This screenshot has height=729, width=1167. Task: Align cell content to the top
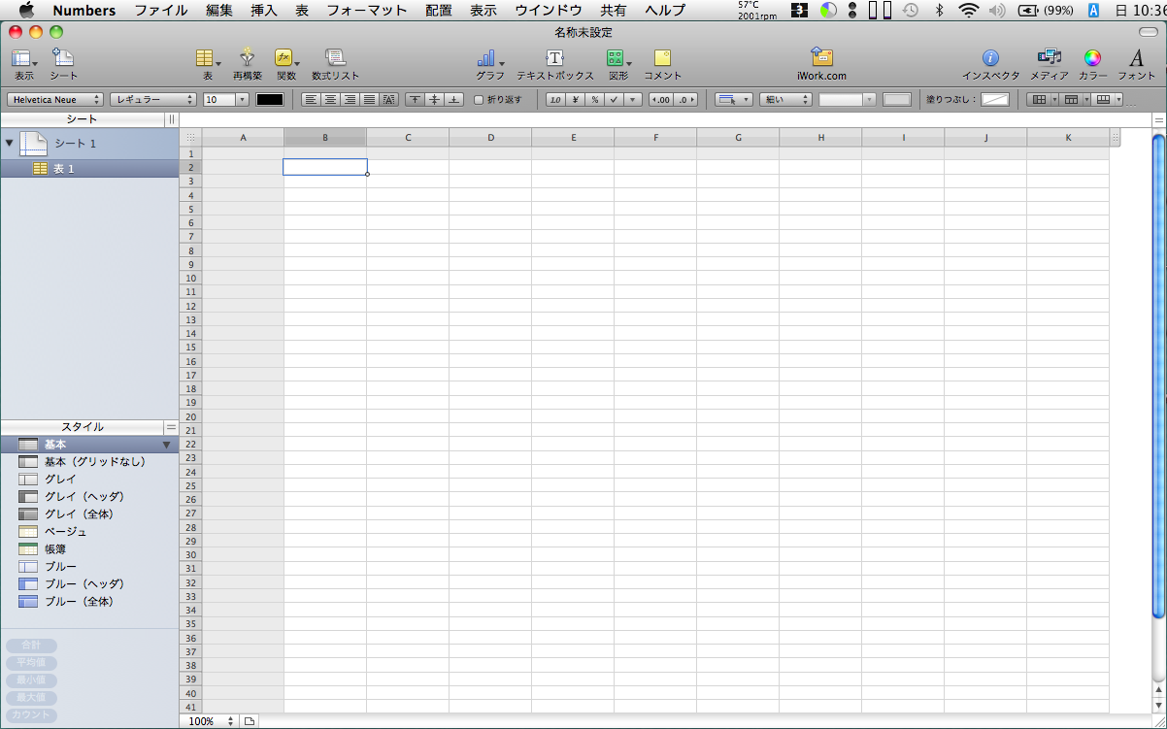coord(415,99)
